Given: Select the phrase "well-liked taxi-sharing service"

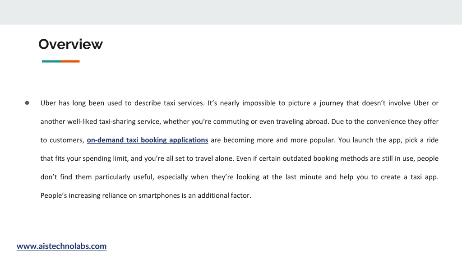Looking at the screenshot, I should click(x=113, y=122).
